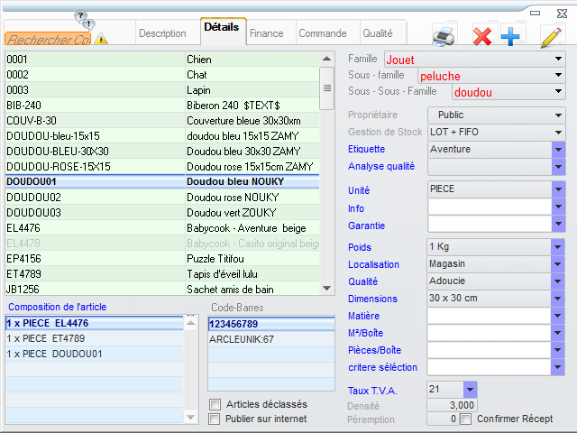The width and height of the screenshot is (577, 433).
Task: Click the red X delete icon
Action: tap(483, 36)
